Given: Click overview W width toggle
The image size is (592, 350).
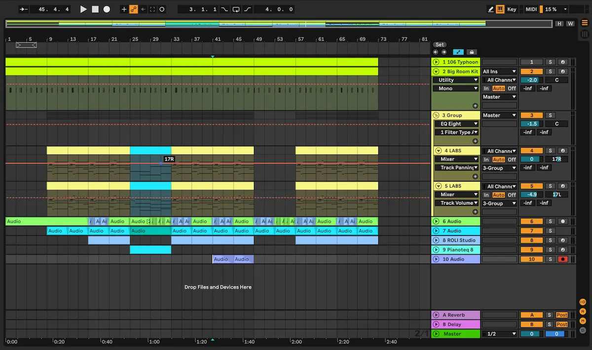Looking at the screenshot, I should click(570, 24).
